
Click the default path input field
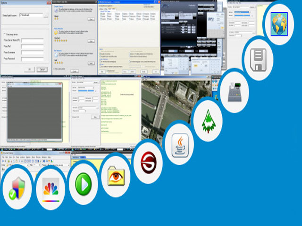pyautogui.click(x=32, y=15)
